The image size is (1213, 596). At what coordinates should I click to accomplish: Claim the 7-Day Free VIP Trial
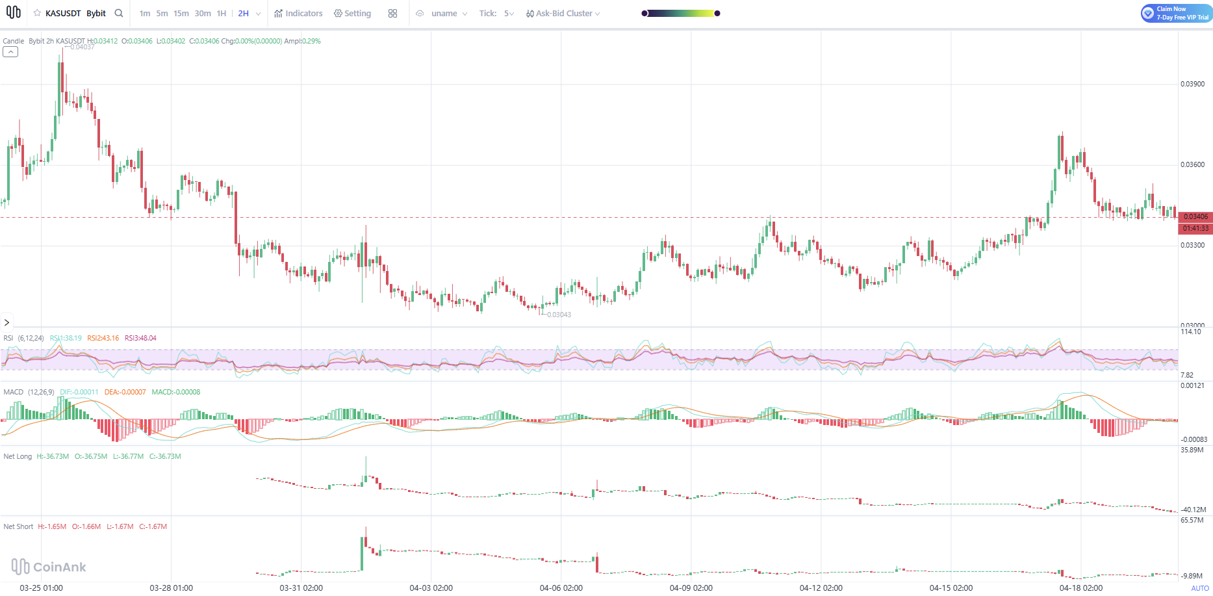1176,13
